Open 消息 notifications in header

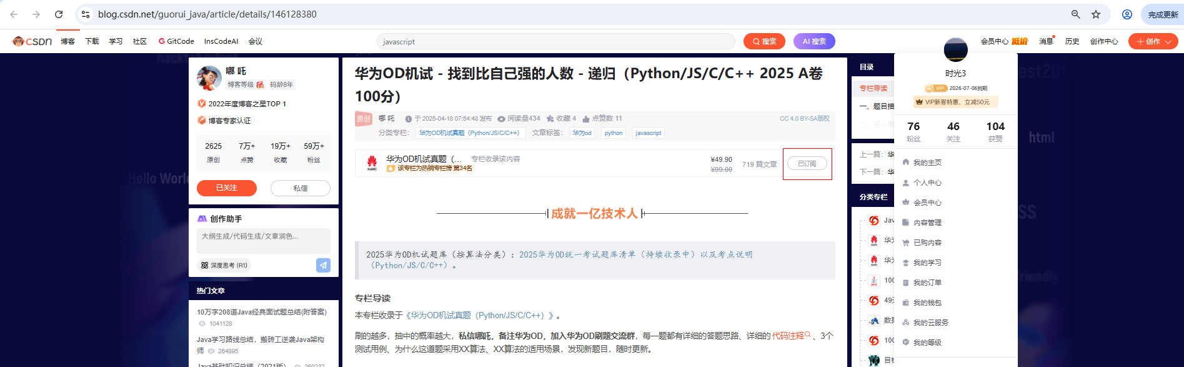1046,41
